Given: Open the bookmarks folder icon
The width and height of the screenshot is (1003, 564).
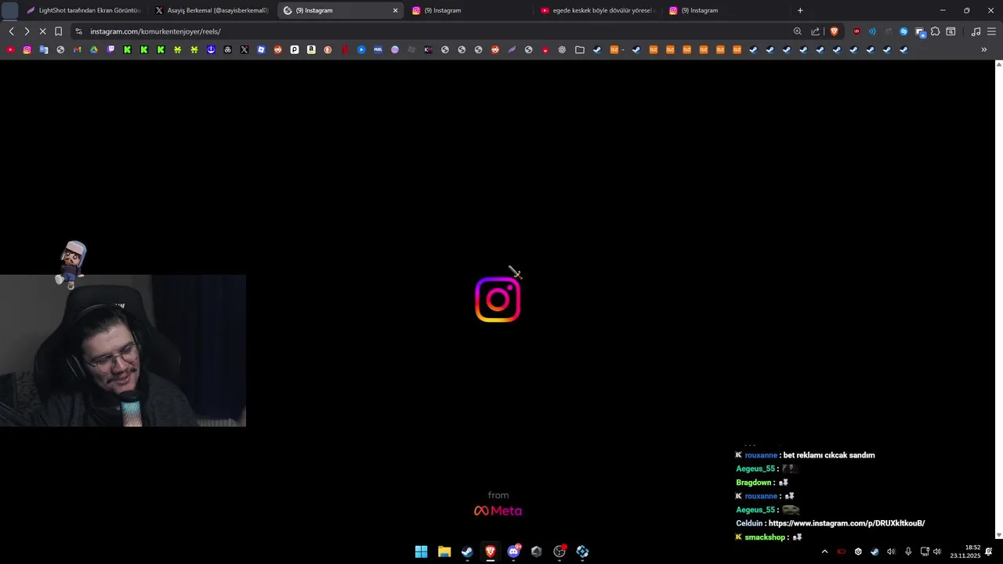Looking at the screenshot, I should pyautogui.click(x=580, y=49).
